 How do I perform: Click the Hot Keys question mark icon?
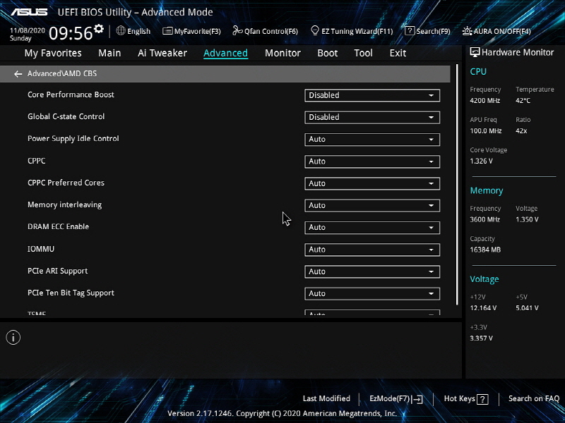click(x=482, y=399)
